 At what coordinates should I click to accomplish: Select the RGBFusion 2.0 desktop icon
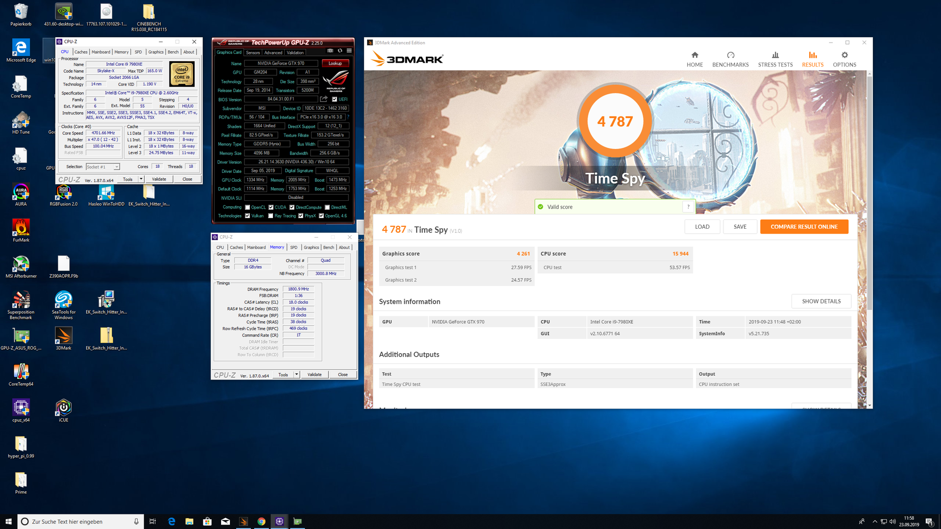click(64, 195)
